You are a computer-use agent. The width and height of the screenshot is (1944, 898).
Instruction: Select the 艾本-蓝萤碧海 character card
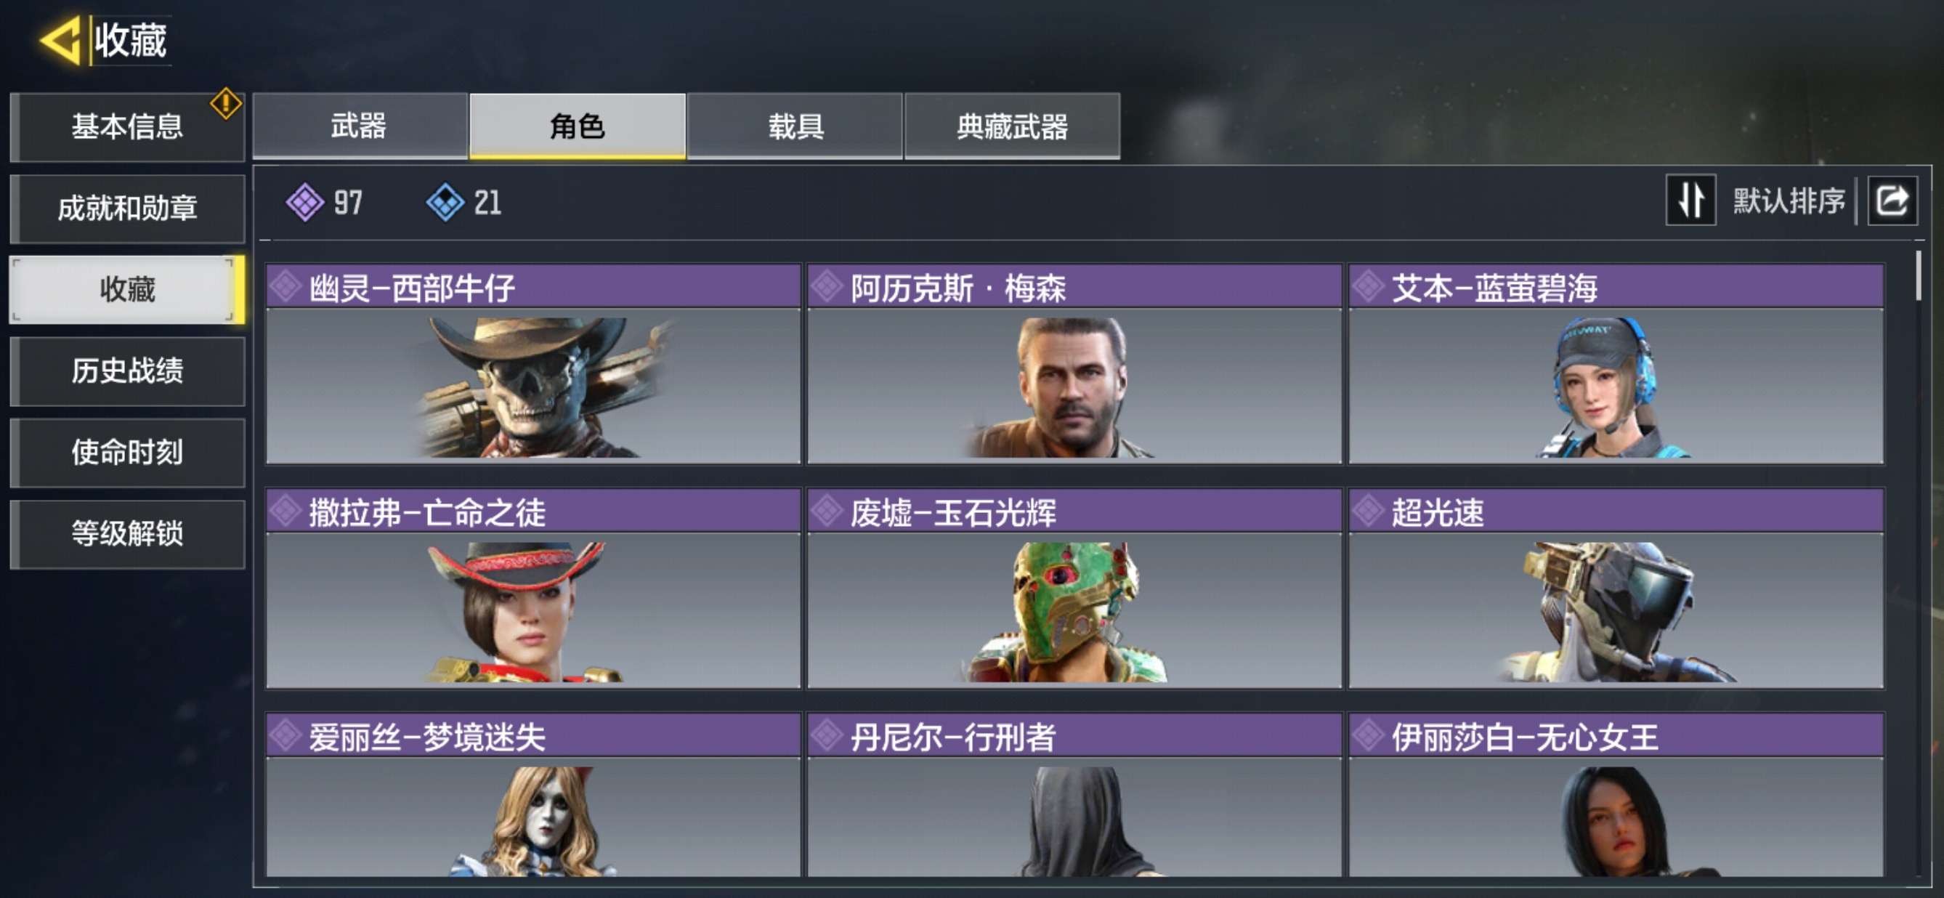[x=1616, y=364]
